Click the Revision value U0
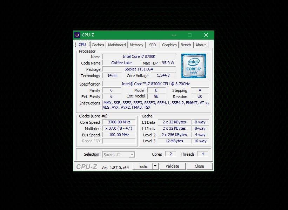Image resolution: width=288 pixels, height=210 pixels. 200,96
